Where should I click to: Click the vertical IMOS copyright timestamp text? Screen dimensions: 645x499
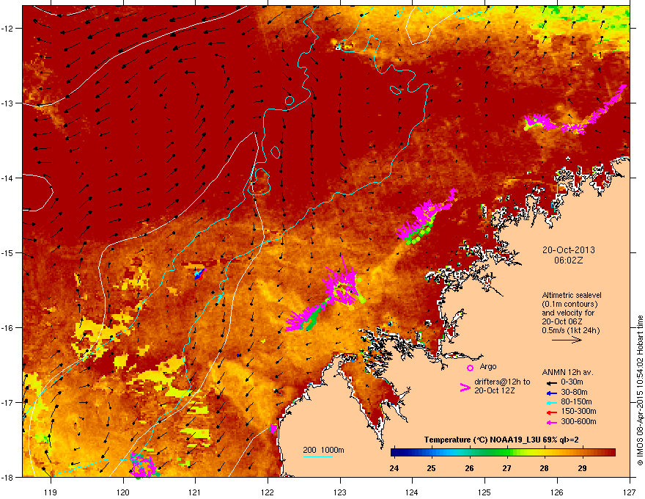coord(640,390)
